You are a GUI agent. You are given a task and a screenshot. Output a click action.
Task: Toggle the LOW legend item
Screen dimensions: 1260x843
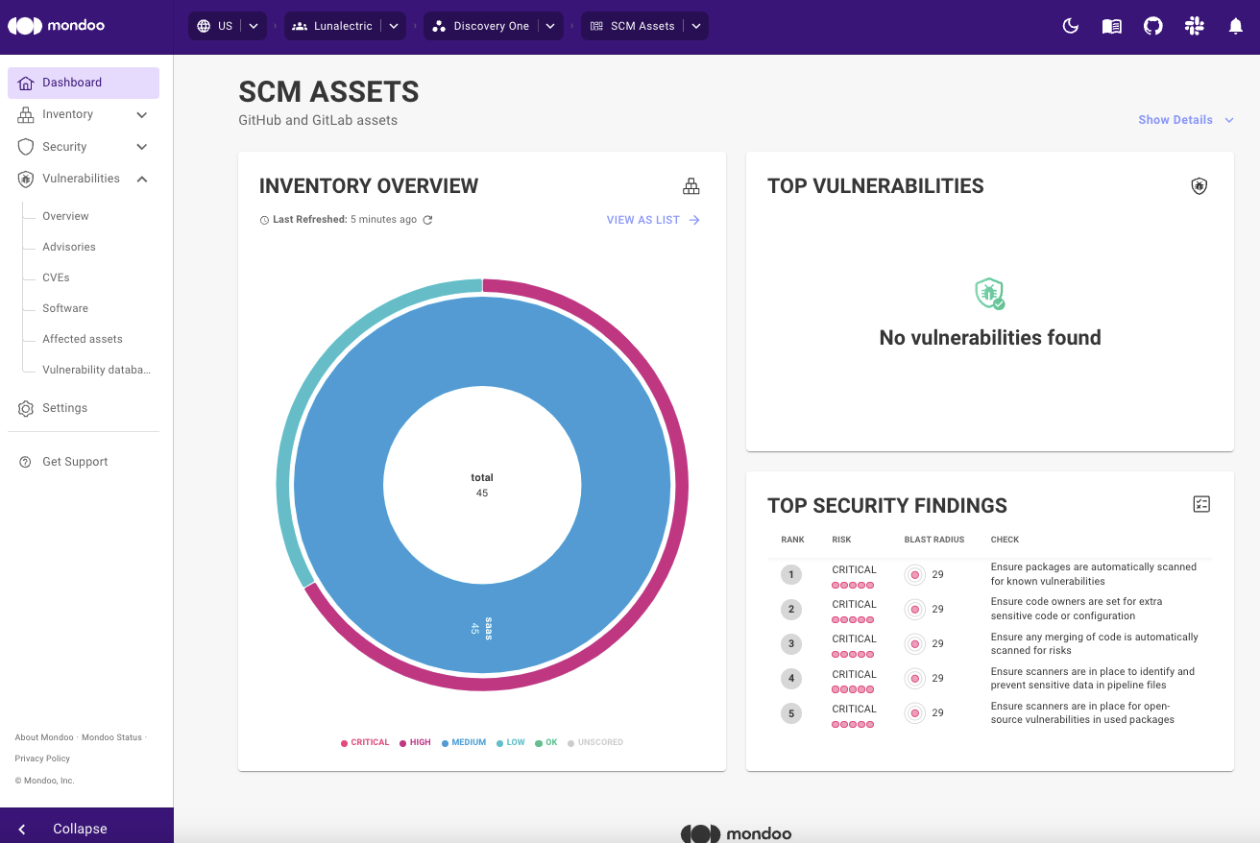pos(511,742)
